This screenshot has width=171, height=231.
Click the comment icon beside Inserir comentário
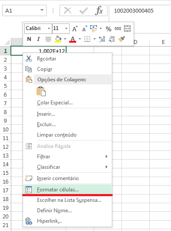[x=29, y=178]
